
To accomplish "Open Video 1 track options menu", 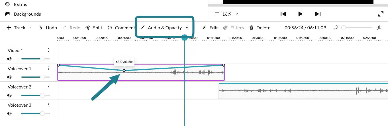I will [x=49, y=50].
